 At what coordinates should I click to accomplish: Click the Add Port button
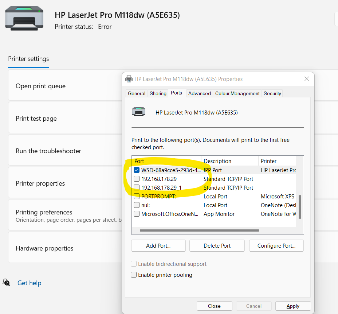158,245
